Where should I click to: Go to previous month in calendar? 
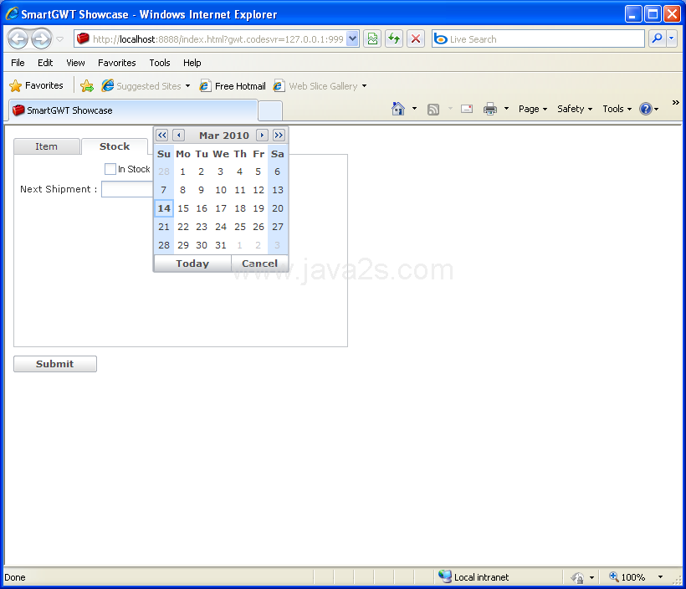click(178, 136)
